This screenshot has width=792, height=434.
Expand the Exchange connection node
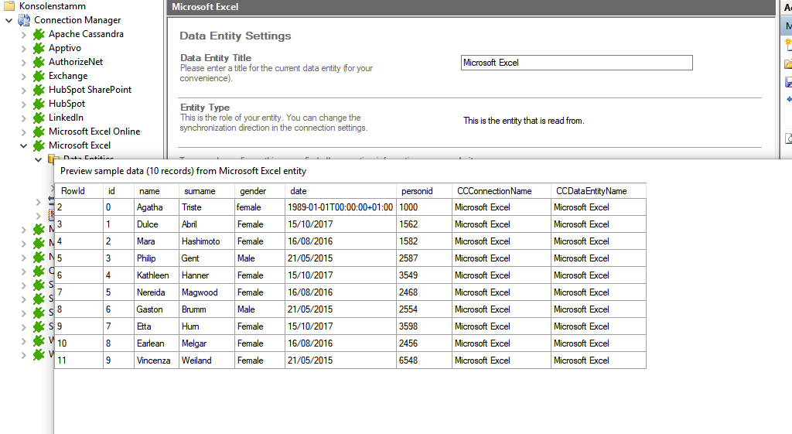[x=23, y=76]
